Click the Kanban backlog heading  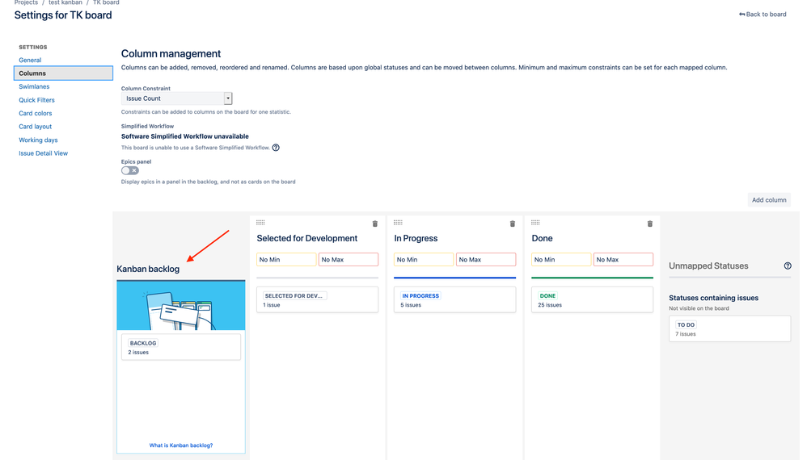148,269
